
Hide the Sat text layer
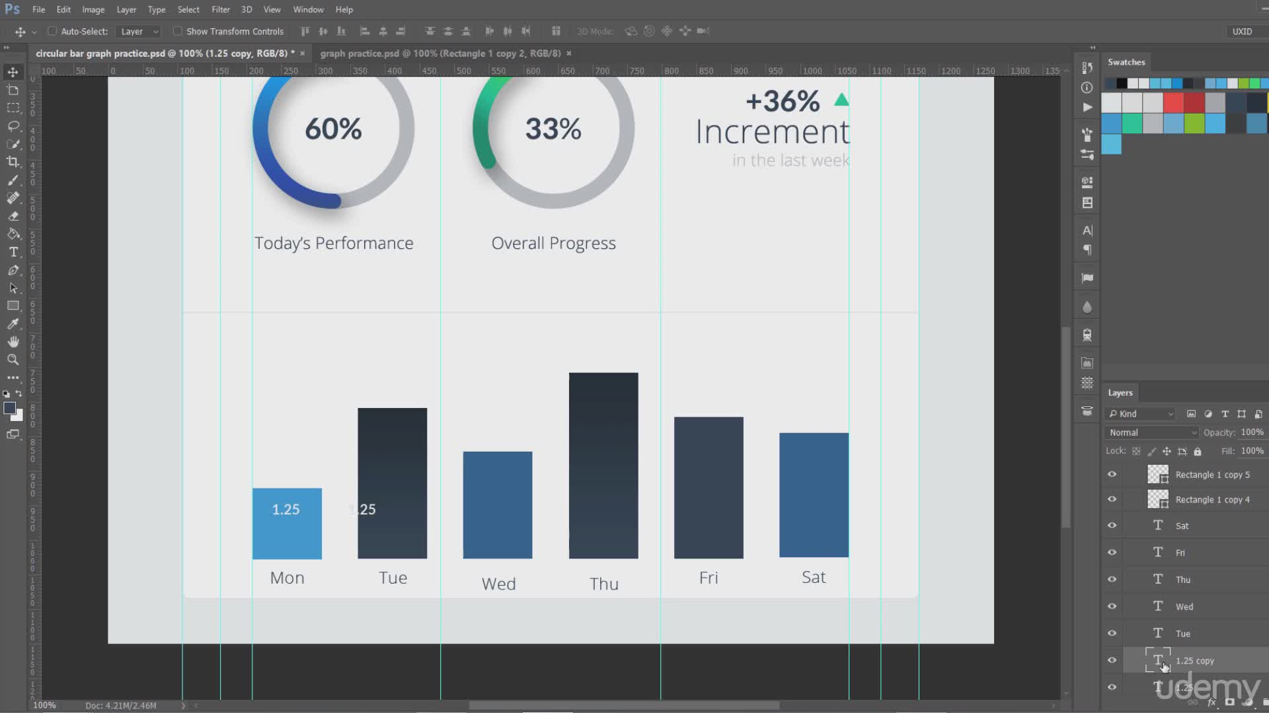click(x=1112, y=526)
